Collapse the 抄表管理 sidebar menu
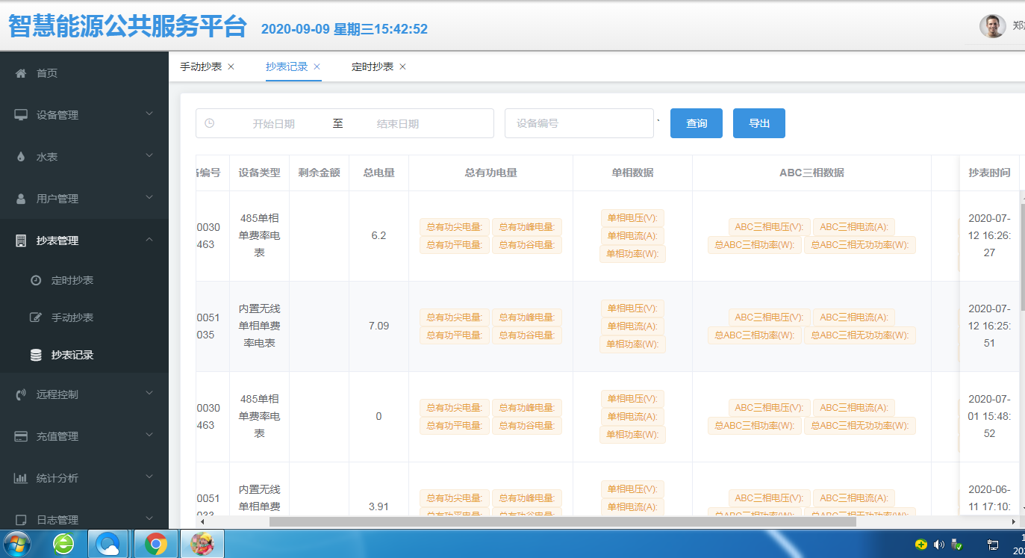1025x558 pixels. 149,240
